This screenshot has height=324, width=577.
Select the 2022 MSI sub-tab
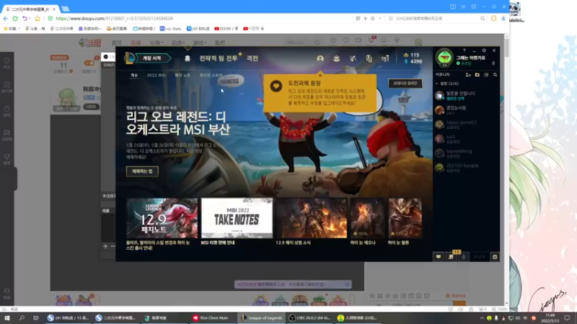click(x=157, y=75)
